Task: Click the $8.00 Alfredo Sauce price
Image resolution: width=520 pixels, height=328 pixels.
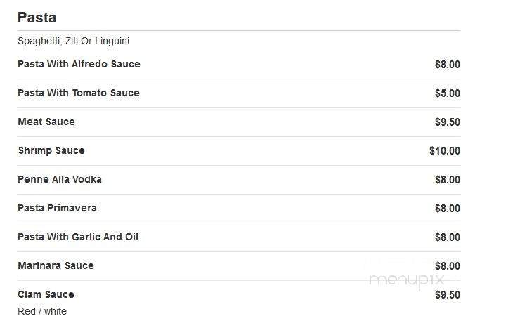Action: (448, 65)
